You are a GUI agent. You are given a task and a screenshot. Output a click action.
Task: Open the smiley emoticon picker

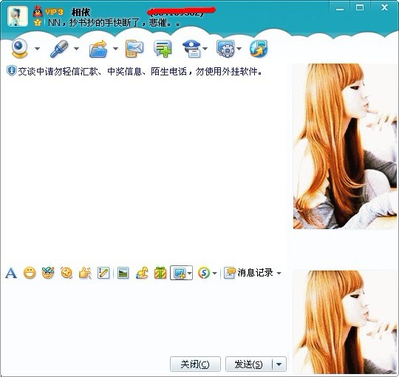30,274
